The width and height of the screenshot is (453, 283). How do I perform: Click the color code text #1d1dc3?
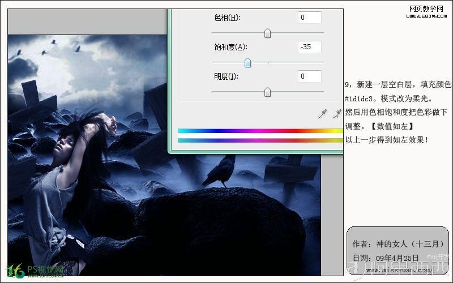[x=358, y=99]
